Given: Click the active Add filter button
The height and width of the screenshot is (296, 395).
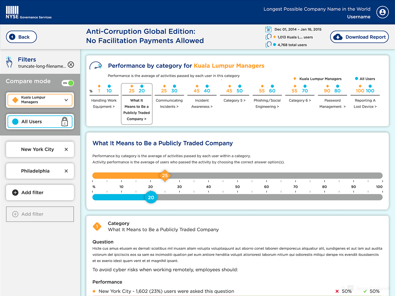Looking at the screenshot, I should point(40,192).
